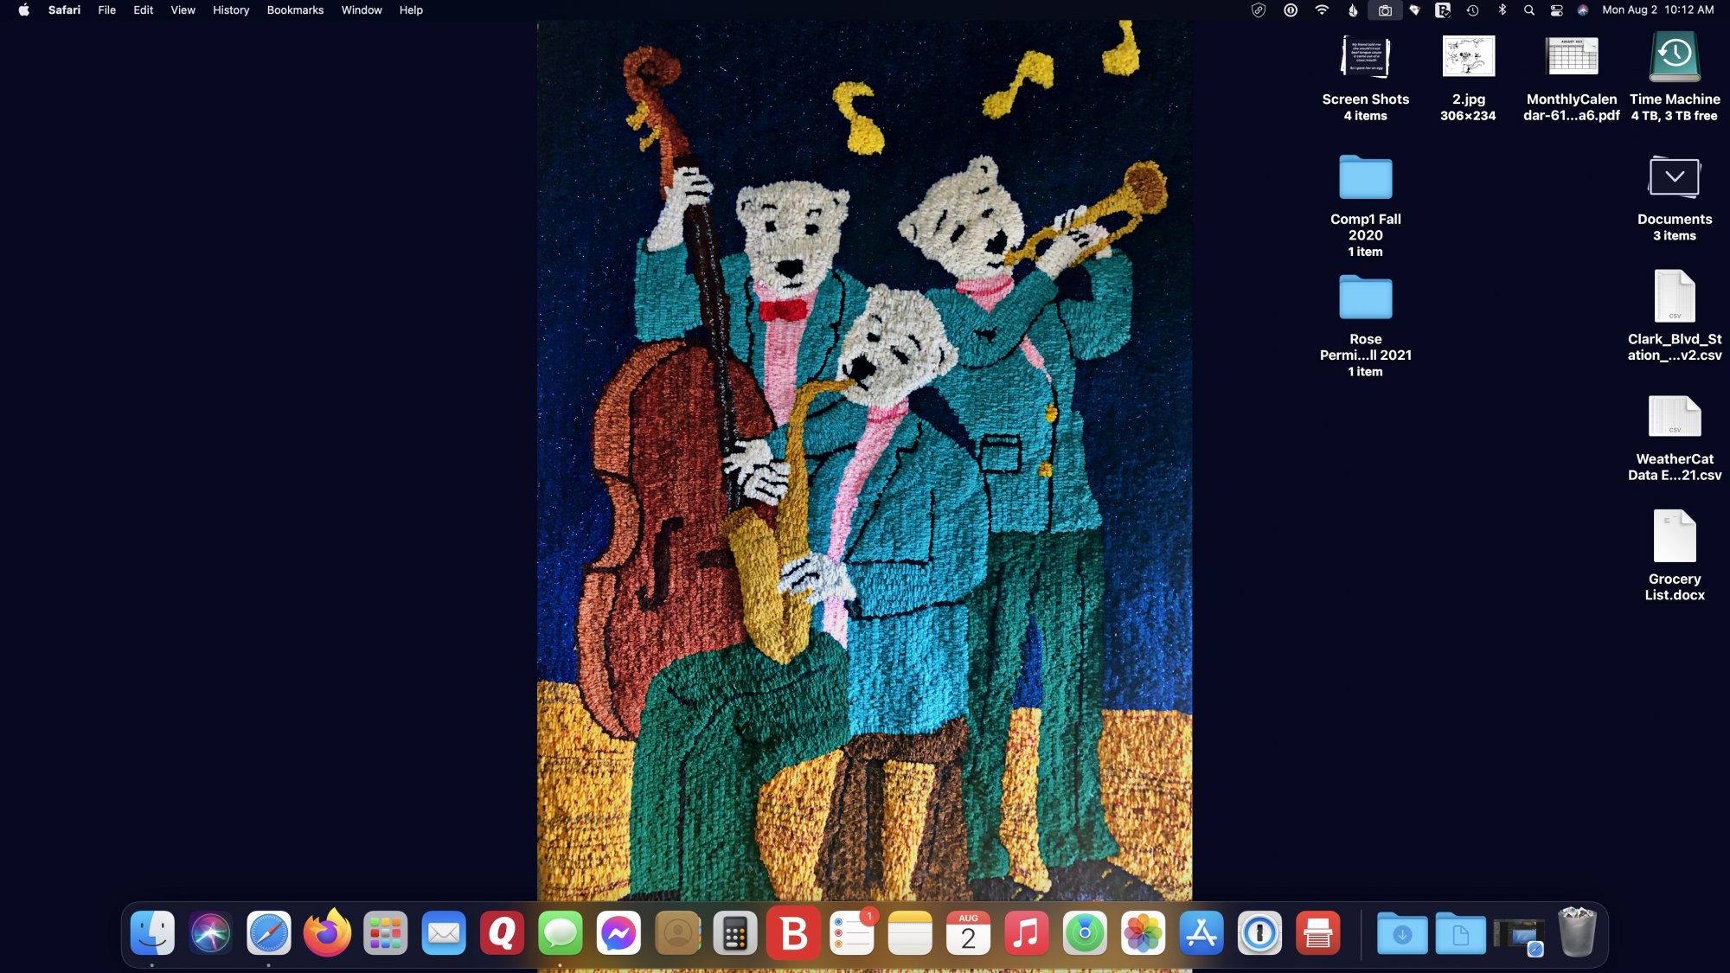
Task: Select Grocery List.docx file
Action: (x=1675, y=555)
